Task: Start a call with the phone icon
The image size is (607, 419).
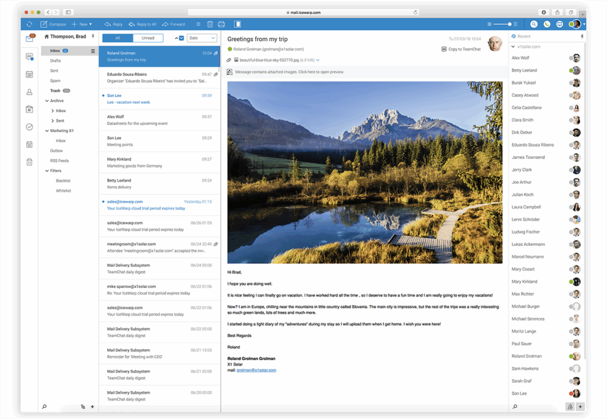Action: (546, 24)
